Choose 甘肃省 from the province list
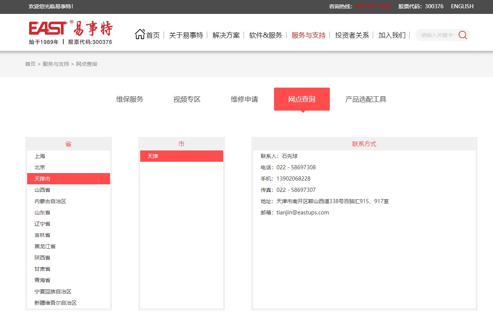This screenshot has width=493, height=322. (69, 269)
